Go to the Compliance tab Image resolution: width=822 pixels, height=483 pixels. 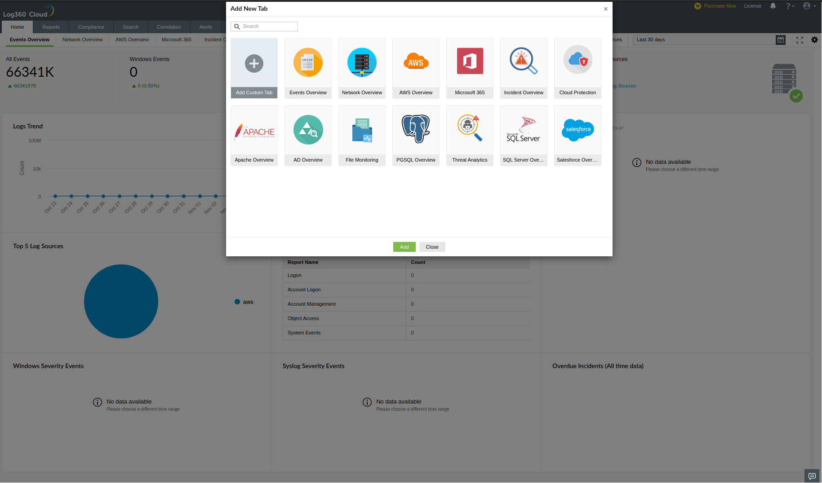pyautogui.click(x=91, y=27)
